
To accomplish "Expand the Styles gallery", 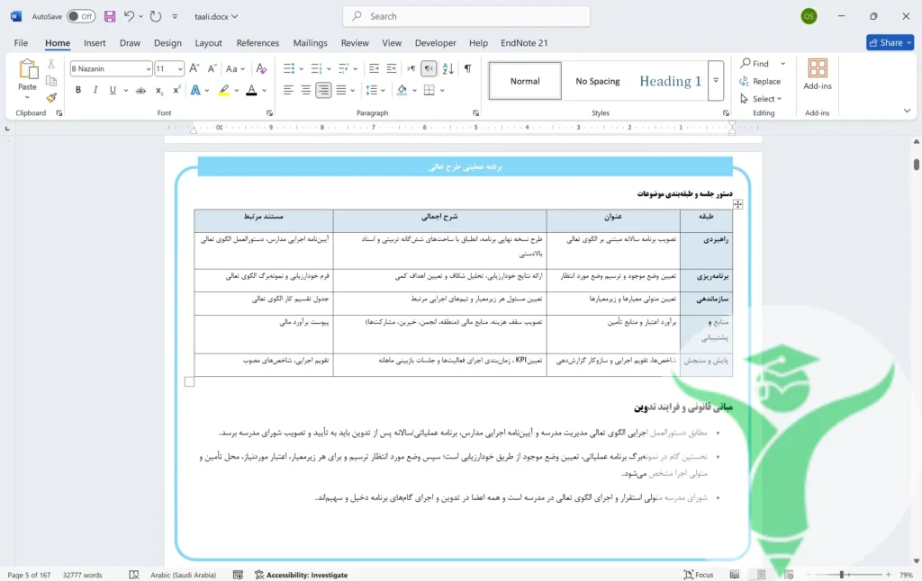I will point(716,80).
